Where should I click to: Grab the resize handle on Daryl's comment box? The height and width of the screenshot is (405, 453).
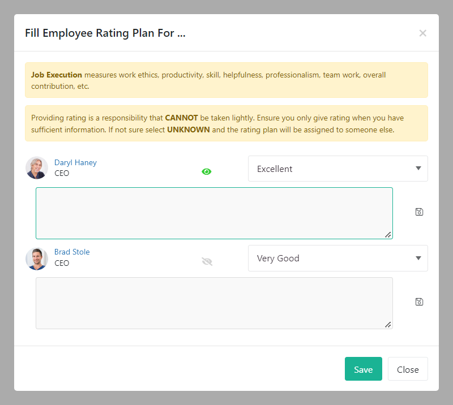click(x=388, y=234)
